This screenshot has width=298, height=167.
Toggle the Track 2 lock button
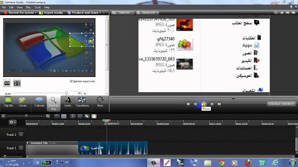point(21,135)
